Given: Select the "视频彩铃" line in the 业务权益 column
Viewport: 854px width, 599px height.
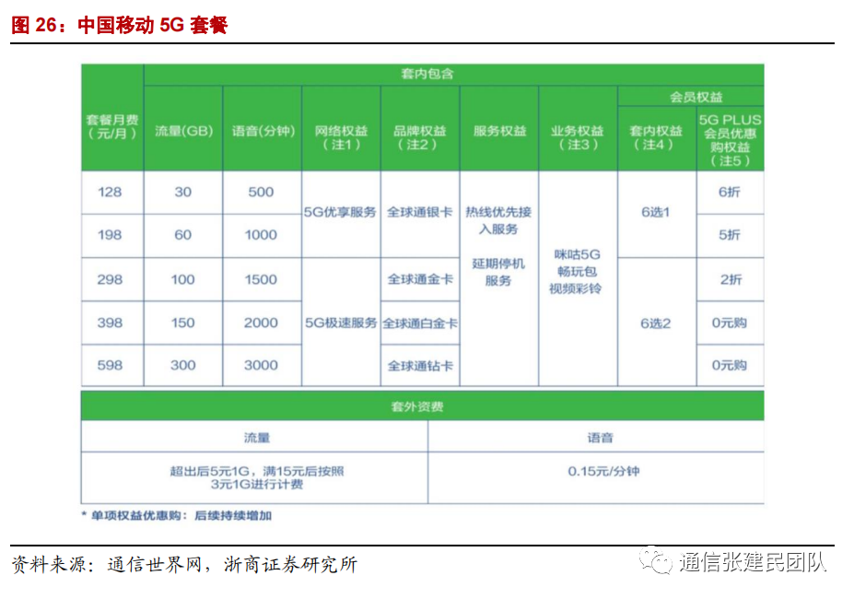Looking at the screenshot, I should (576, 288).
